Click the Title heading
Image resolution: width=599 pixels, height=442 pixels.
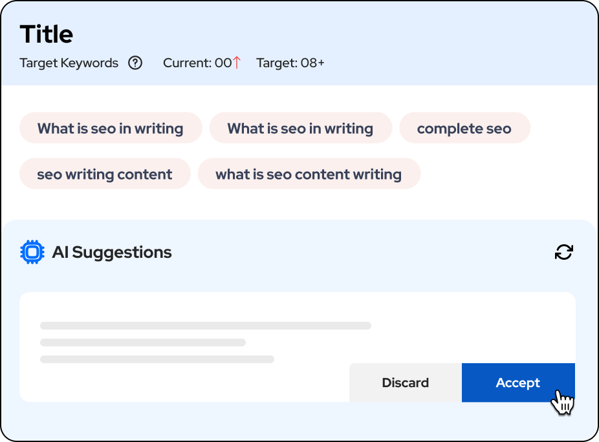[47, 34]
